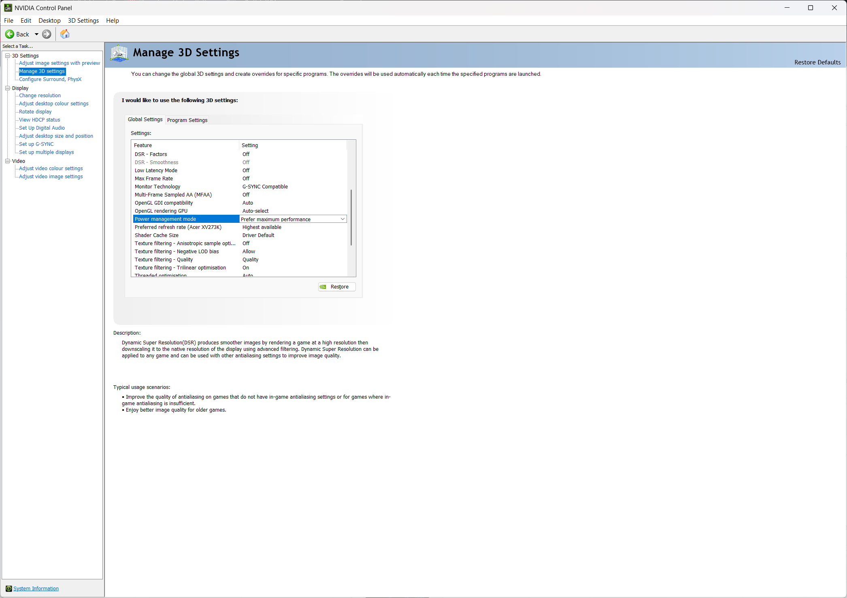Click the Setting column header
Image resolution: width=847 pixels, height=598 pixels.
[293, 145]
